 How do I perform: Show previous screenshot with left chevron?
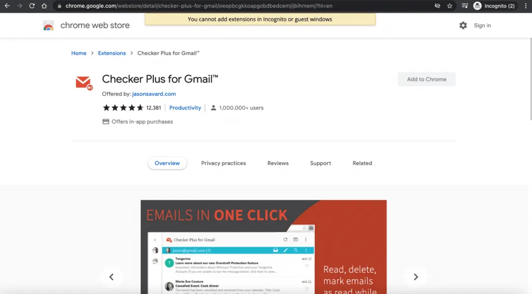[x=111, y=277]
